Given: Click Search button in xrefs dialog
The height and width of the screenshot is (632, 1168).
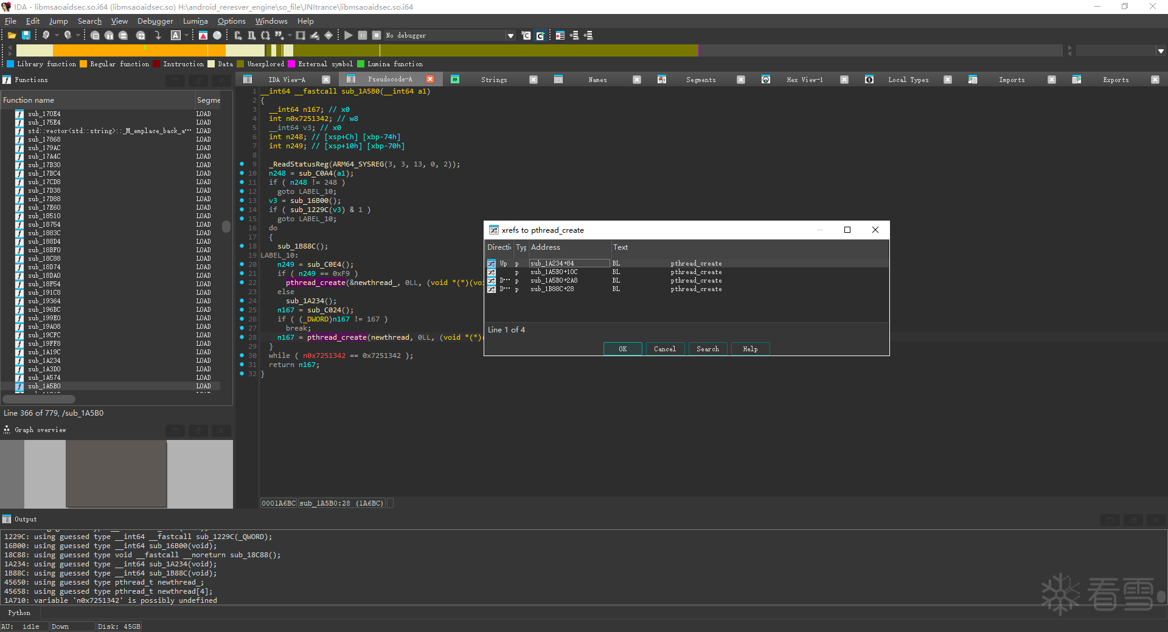Looking at the screenshot, I should 707,349.
